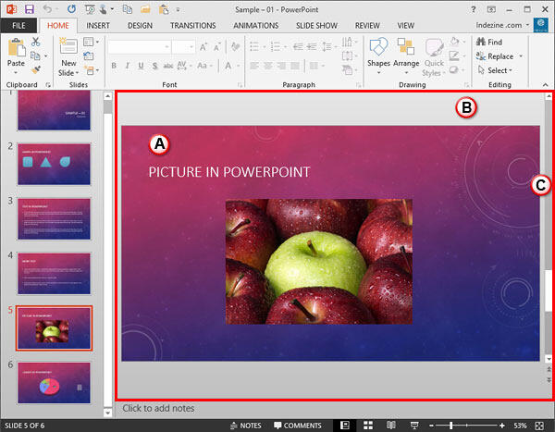Start Slide Show from status bar

(x=414, y=426)
